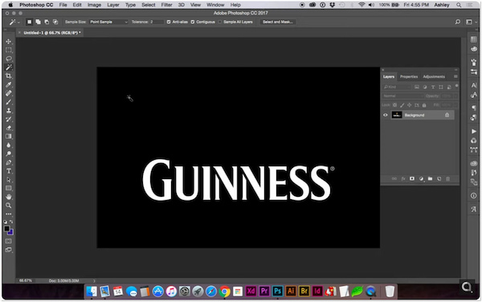Image resolution: width=482 pixels, height=302 pixels.
Task: Switch to the Properties tab
Action: click(x=409, y=76)
